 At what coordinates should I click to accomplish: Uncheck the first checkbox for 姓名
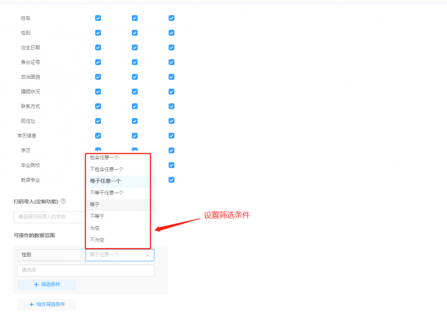click(98, 18)
